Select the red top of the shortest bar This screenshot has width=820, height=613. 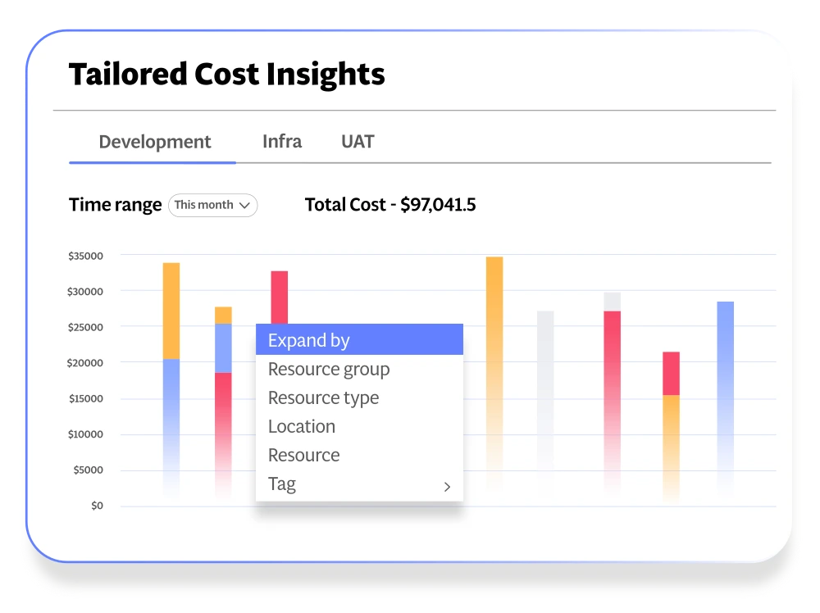(x=671, y=373)
